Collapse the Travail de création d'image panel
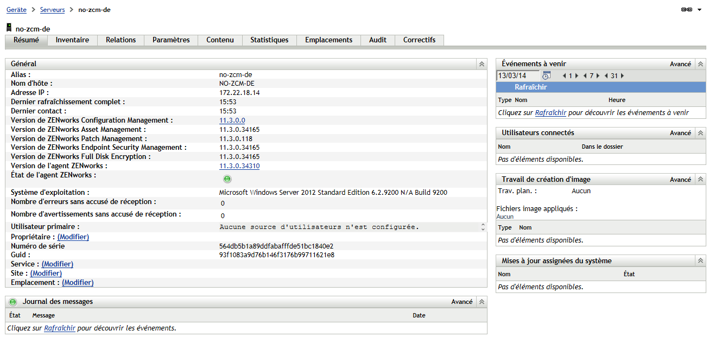Image resolution: width=709 pixels, height=337 pixels. tap(700, 180)
